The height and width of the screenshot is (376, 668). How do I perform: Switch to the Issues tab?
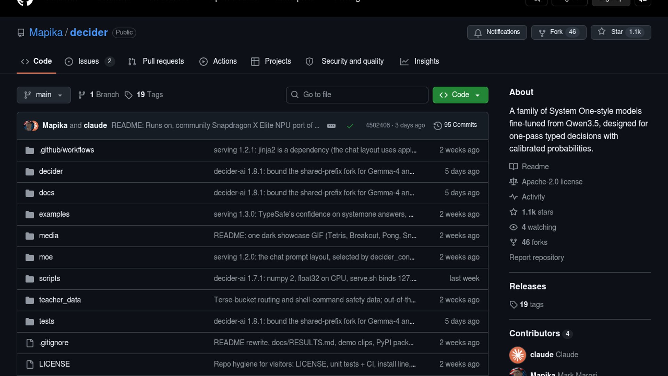[89, 61]
